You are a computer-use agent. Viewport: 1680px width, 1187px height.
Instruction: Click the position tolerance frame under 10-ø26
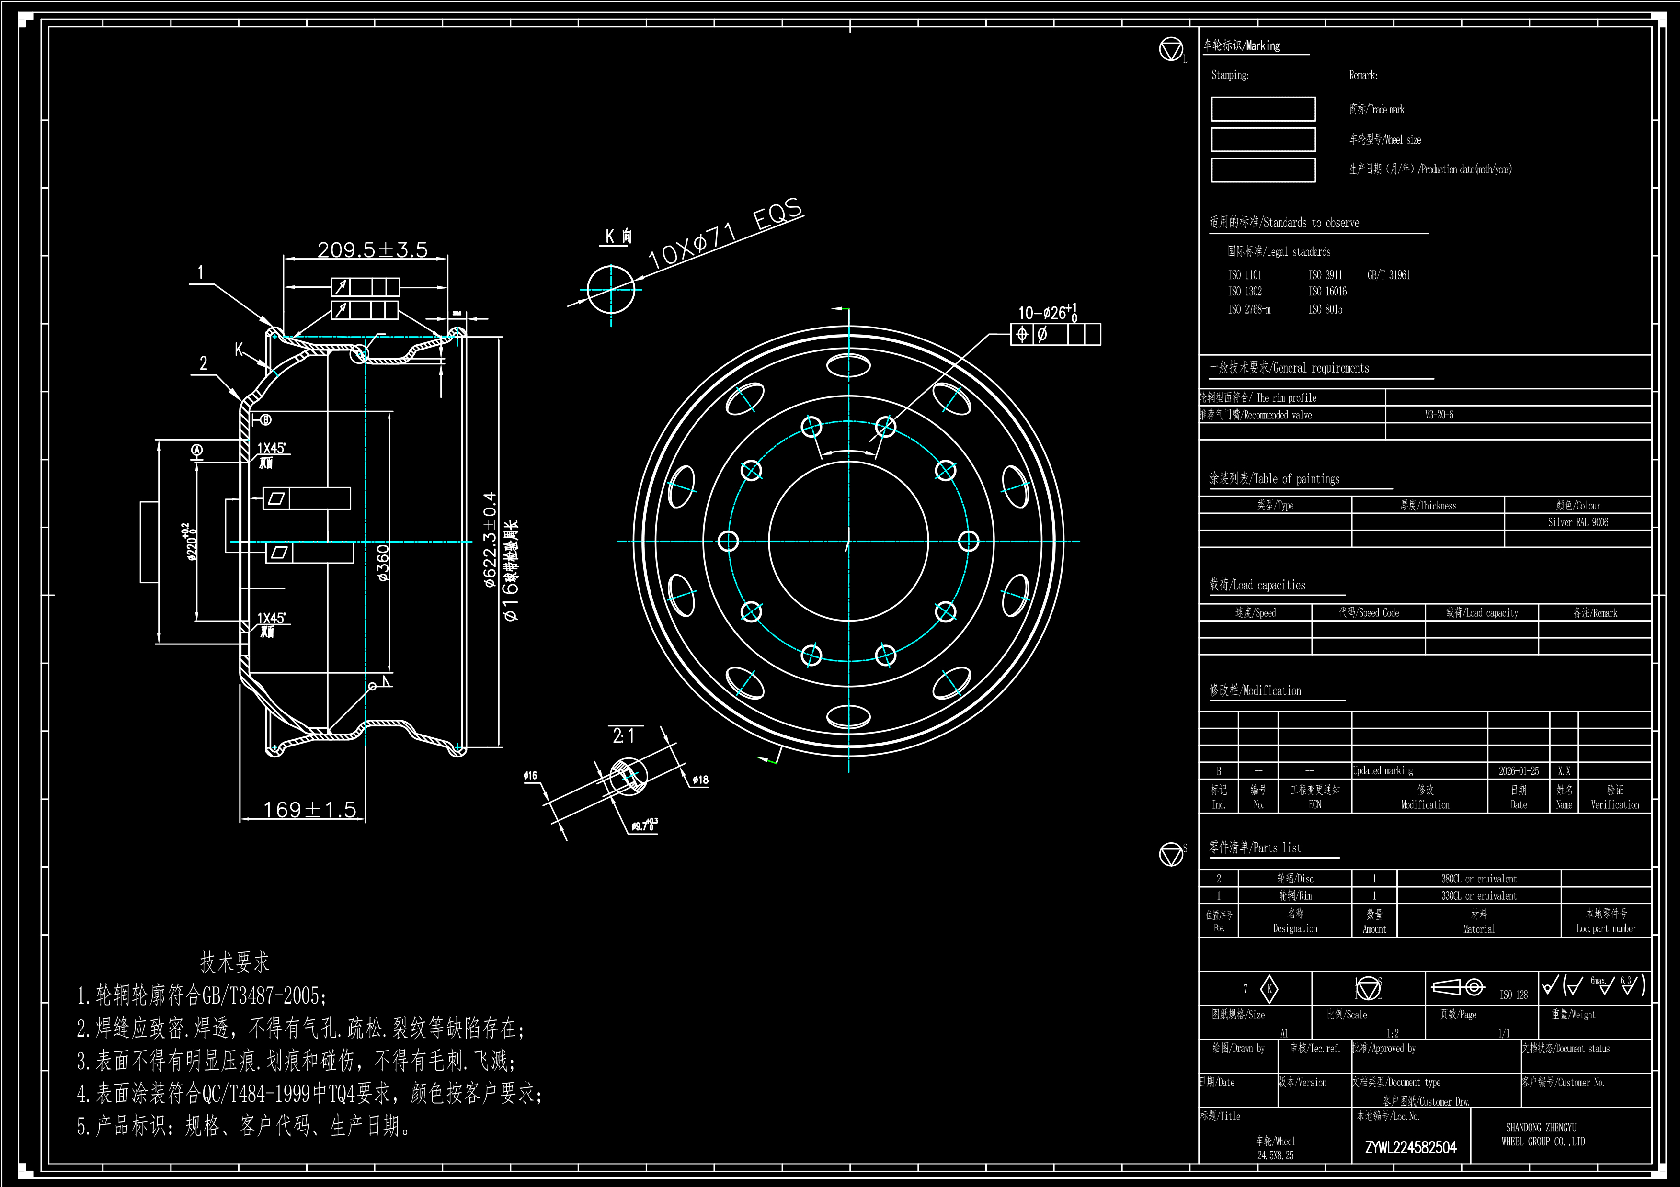(1055, 334)
